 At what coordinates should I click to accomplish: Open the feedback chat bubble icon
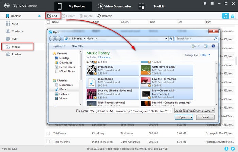click(205, 4)
